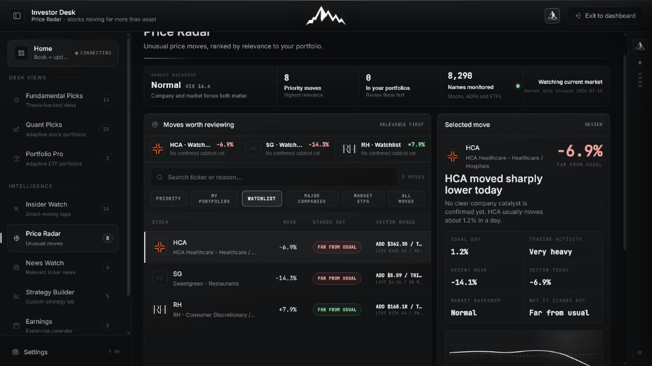Image resolution: width=652 pixels, height=366 pixels.
Task: Select the RH Consumer Discretionary row
Action: (x=287, y=310)
